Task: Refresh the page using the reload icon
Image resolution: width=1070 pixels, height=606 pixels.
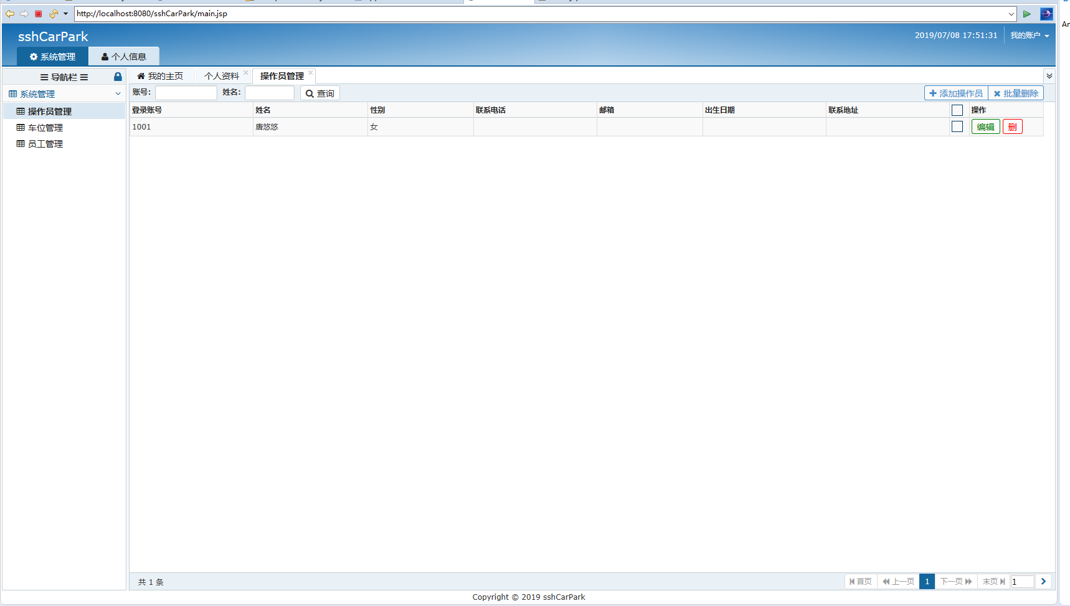Action: click(54, 14)
